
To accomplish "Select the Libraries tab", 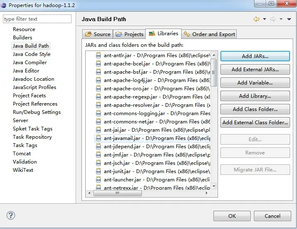I will pos(163,34).
